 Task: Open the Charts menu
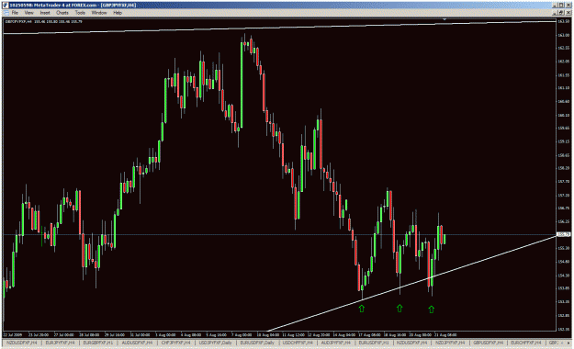pos(62,13)
